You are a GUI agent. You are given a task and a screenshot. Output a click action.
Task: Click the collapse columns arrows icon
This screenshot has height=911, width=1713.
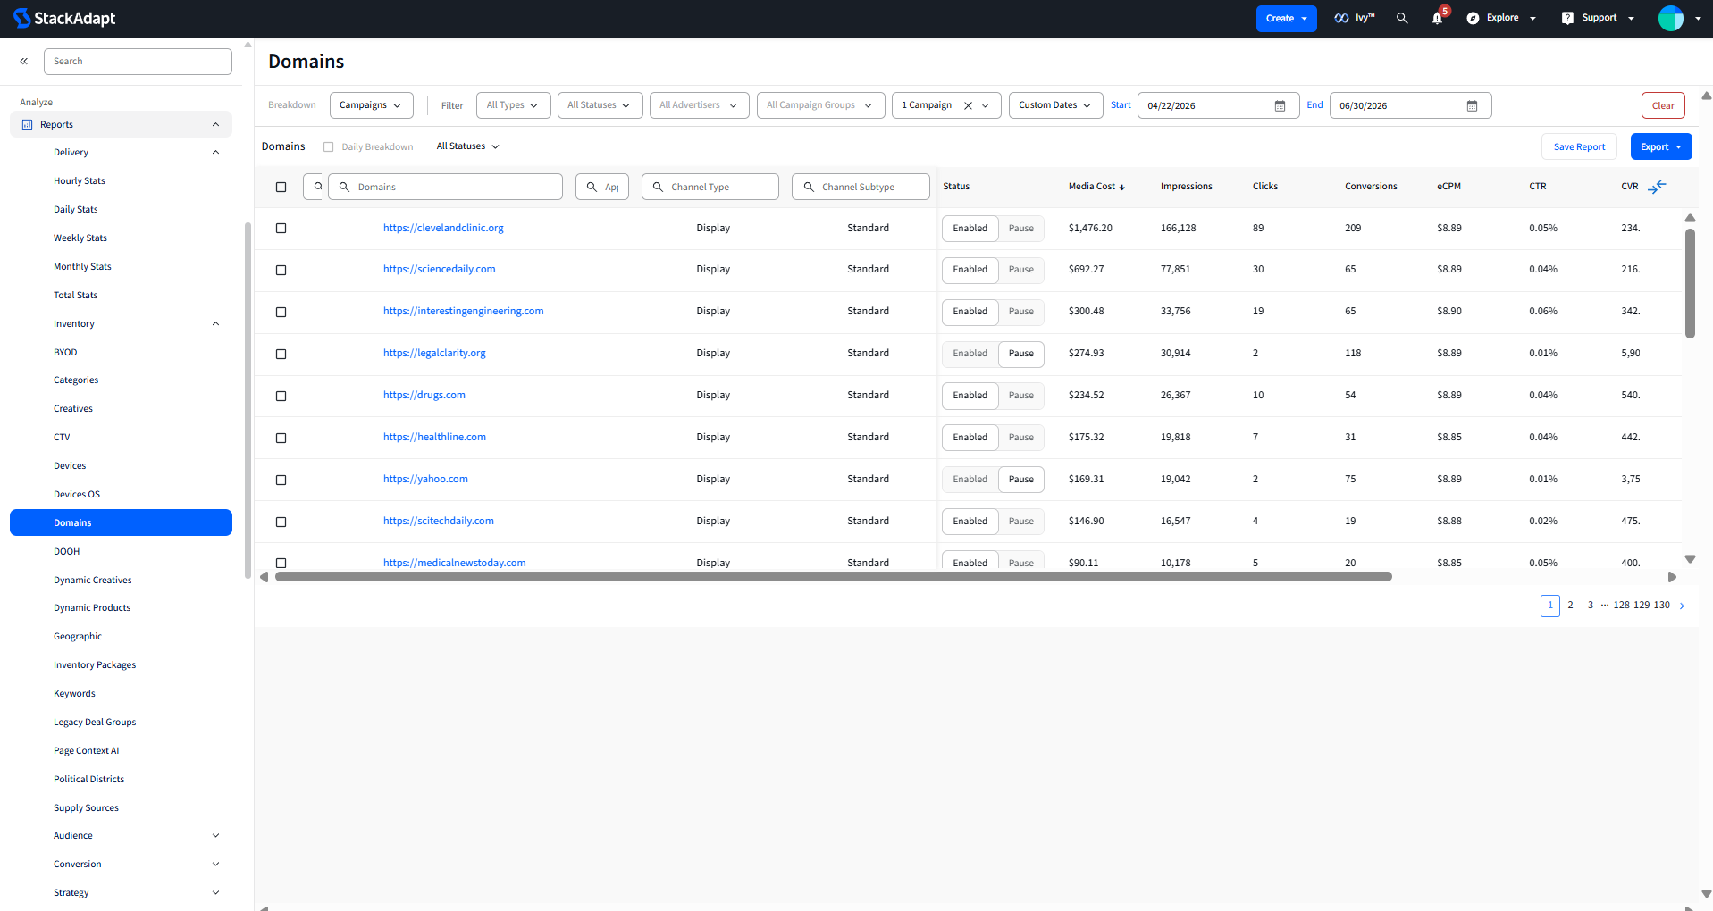(x=1657, y=187)
